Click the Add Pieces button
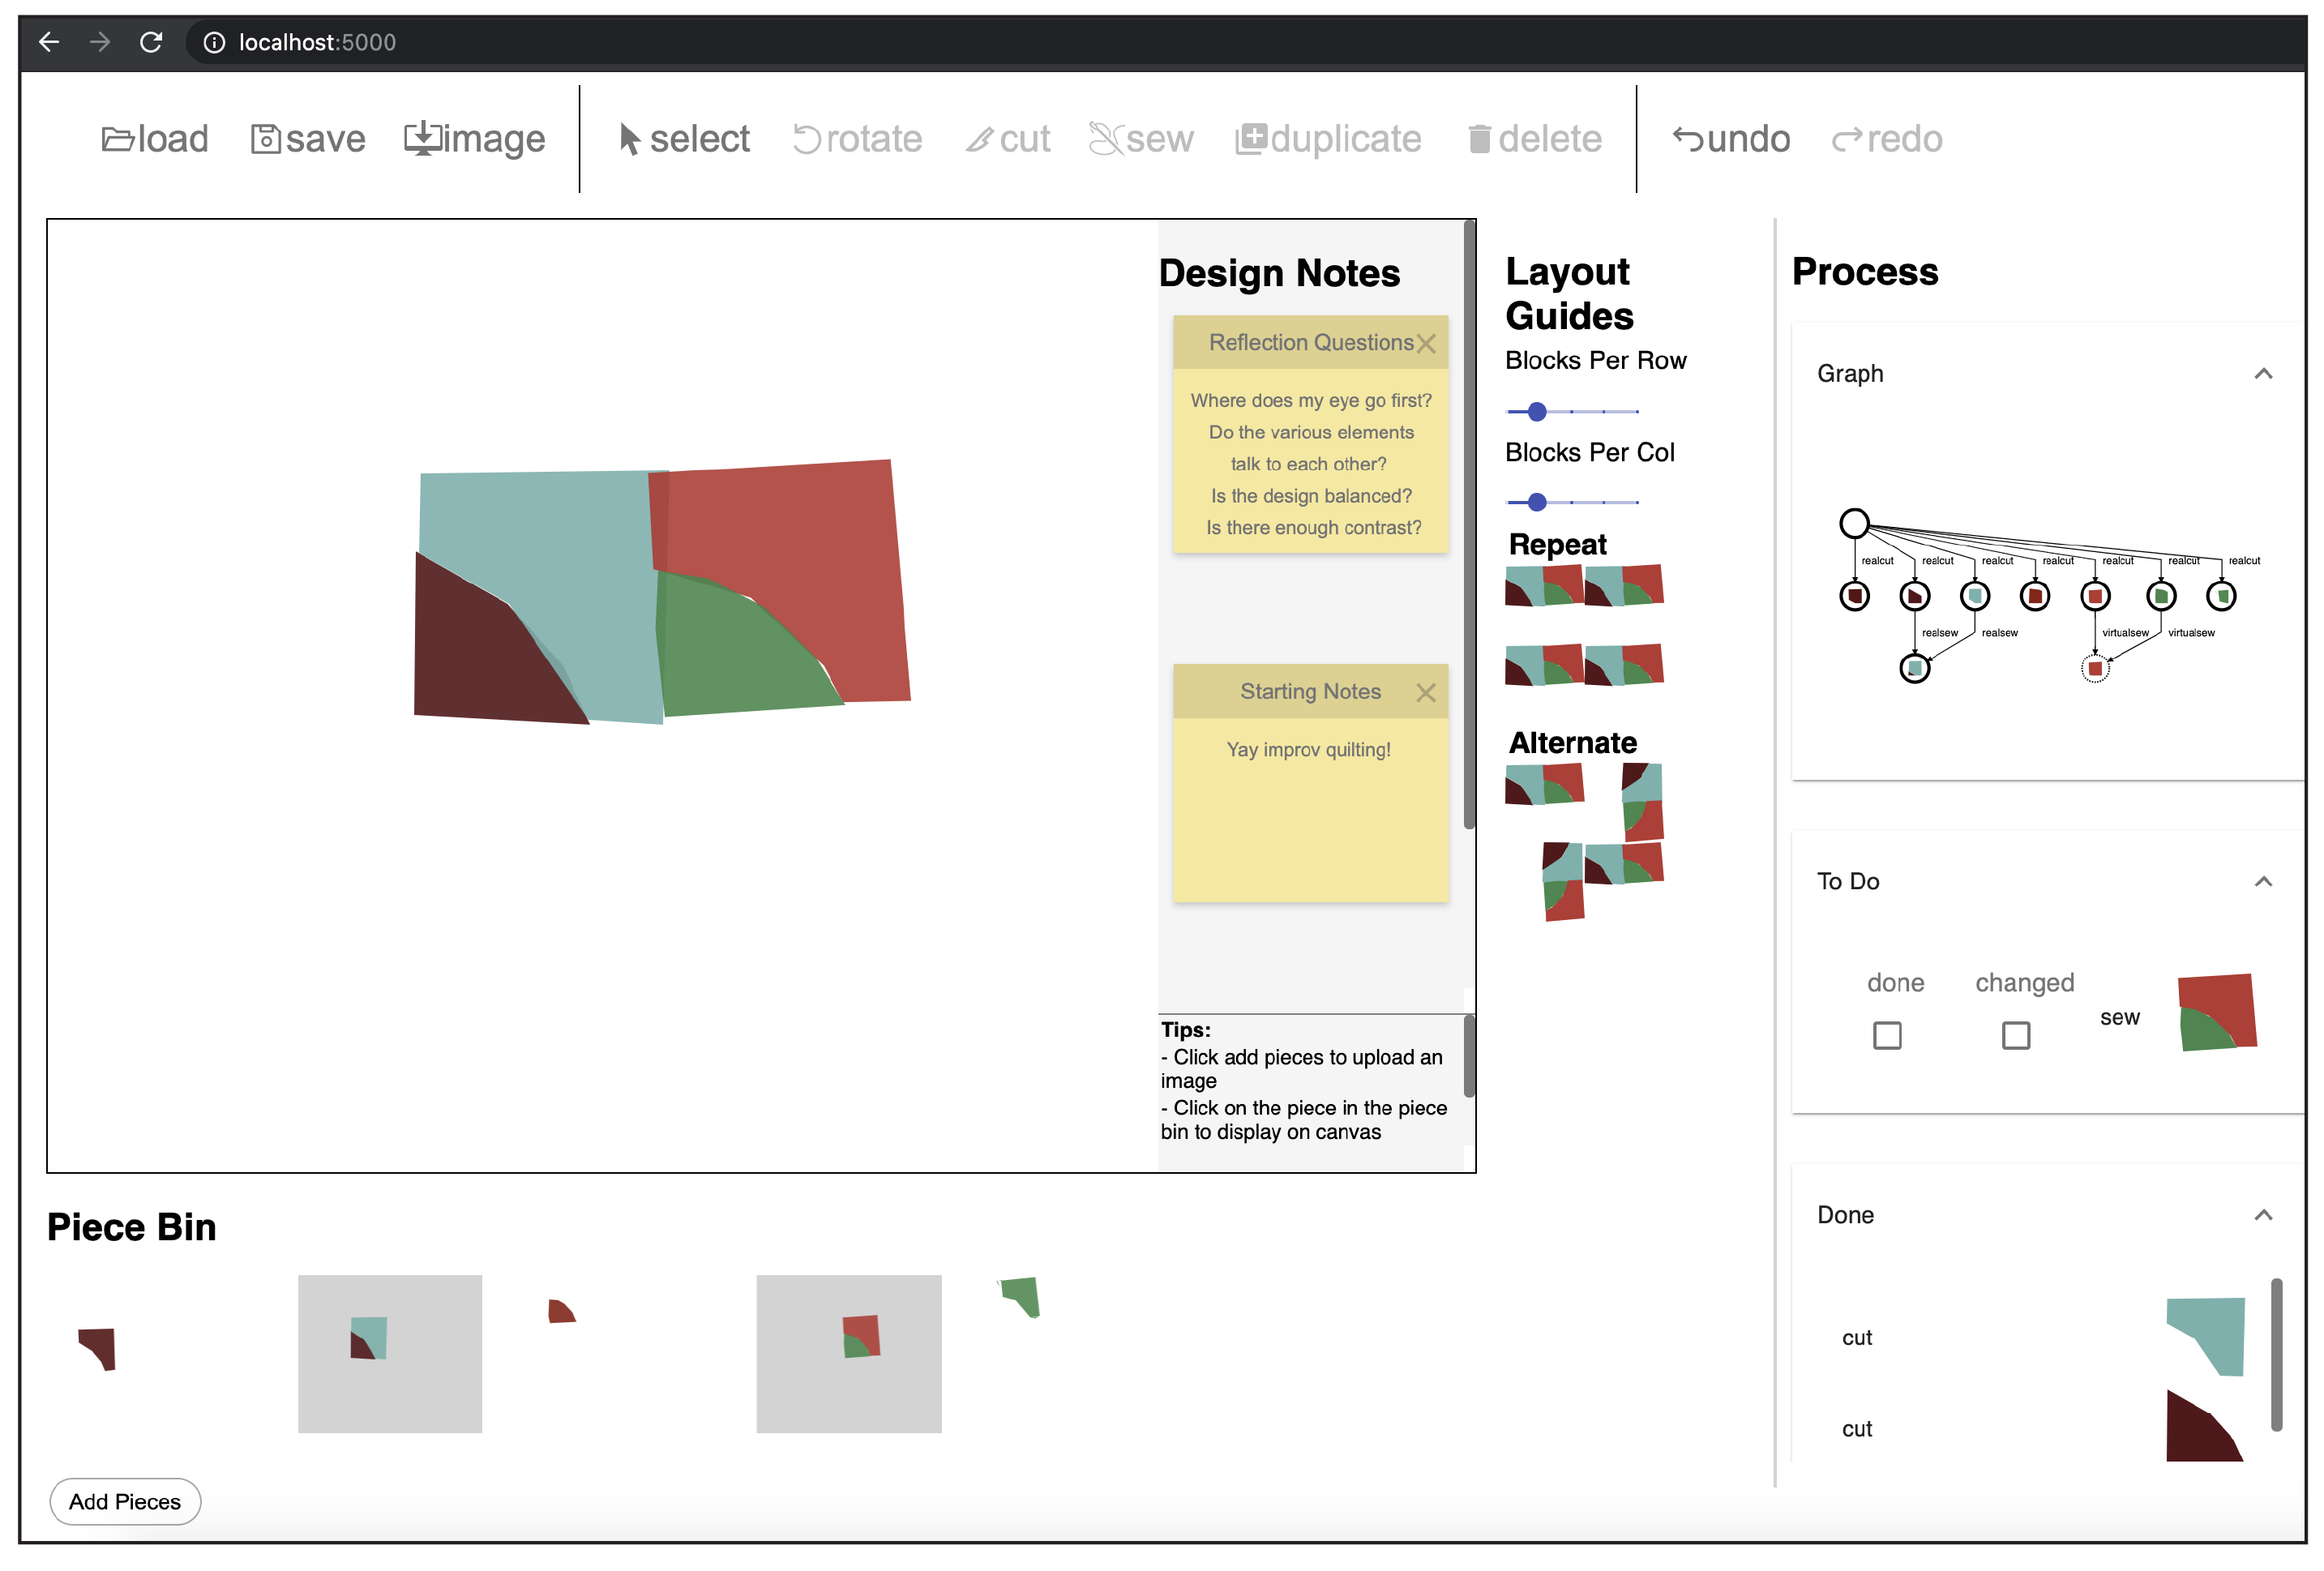The image size is (2324, 1571). (125, 1501)
